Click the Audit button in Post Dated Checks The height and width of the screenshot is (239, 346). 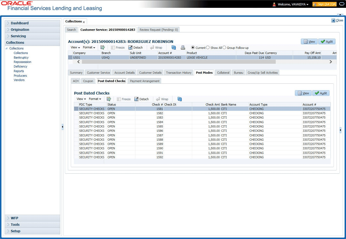(x=321, y=93)
